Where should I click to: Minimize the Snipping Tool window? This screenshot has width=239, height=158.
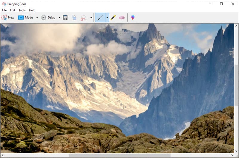click(210, 4)
